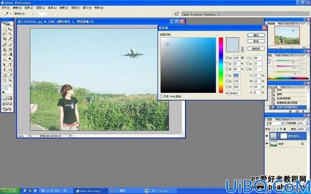Select the Notes tool
The width and height of the screenshot is (311, 194).
tap(4, 76)
